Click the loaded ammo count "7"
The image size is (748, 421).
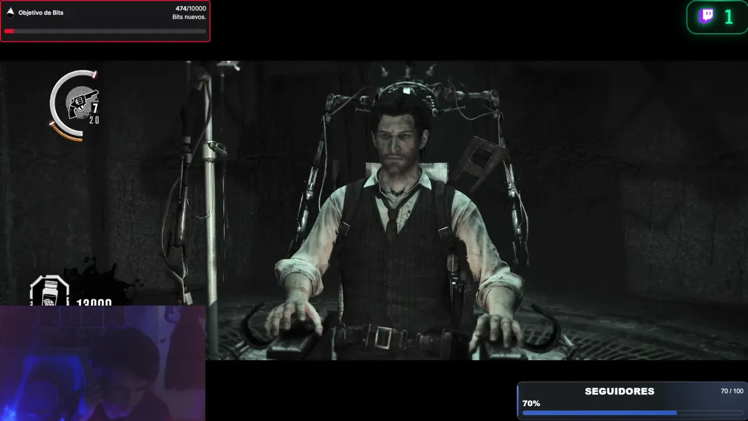(x=95, y=109)
